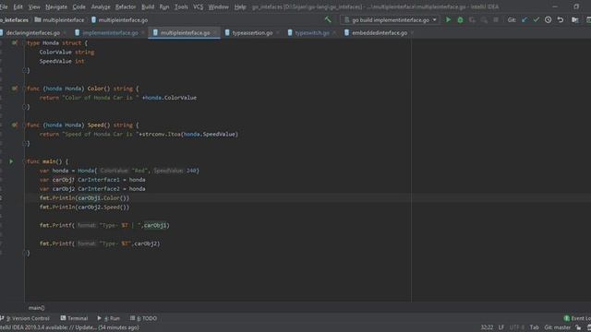Switch to the typeswitch.go tab
Viewport: 591px width, 332px height.
point(312,33)
